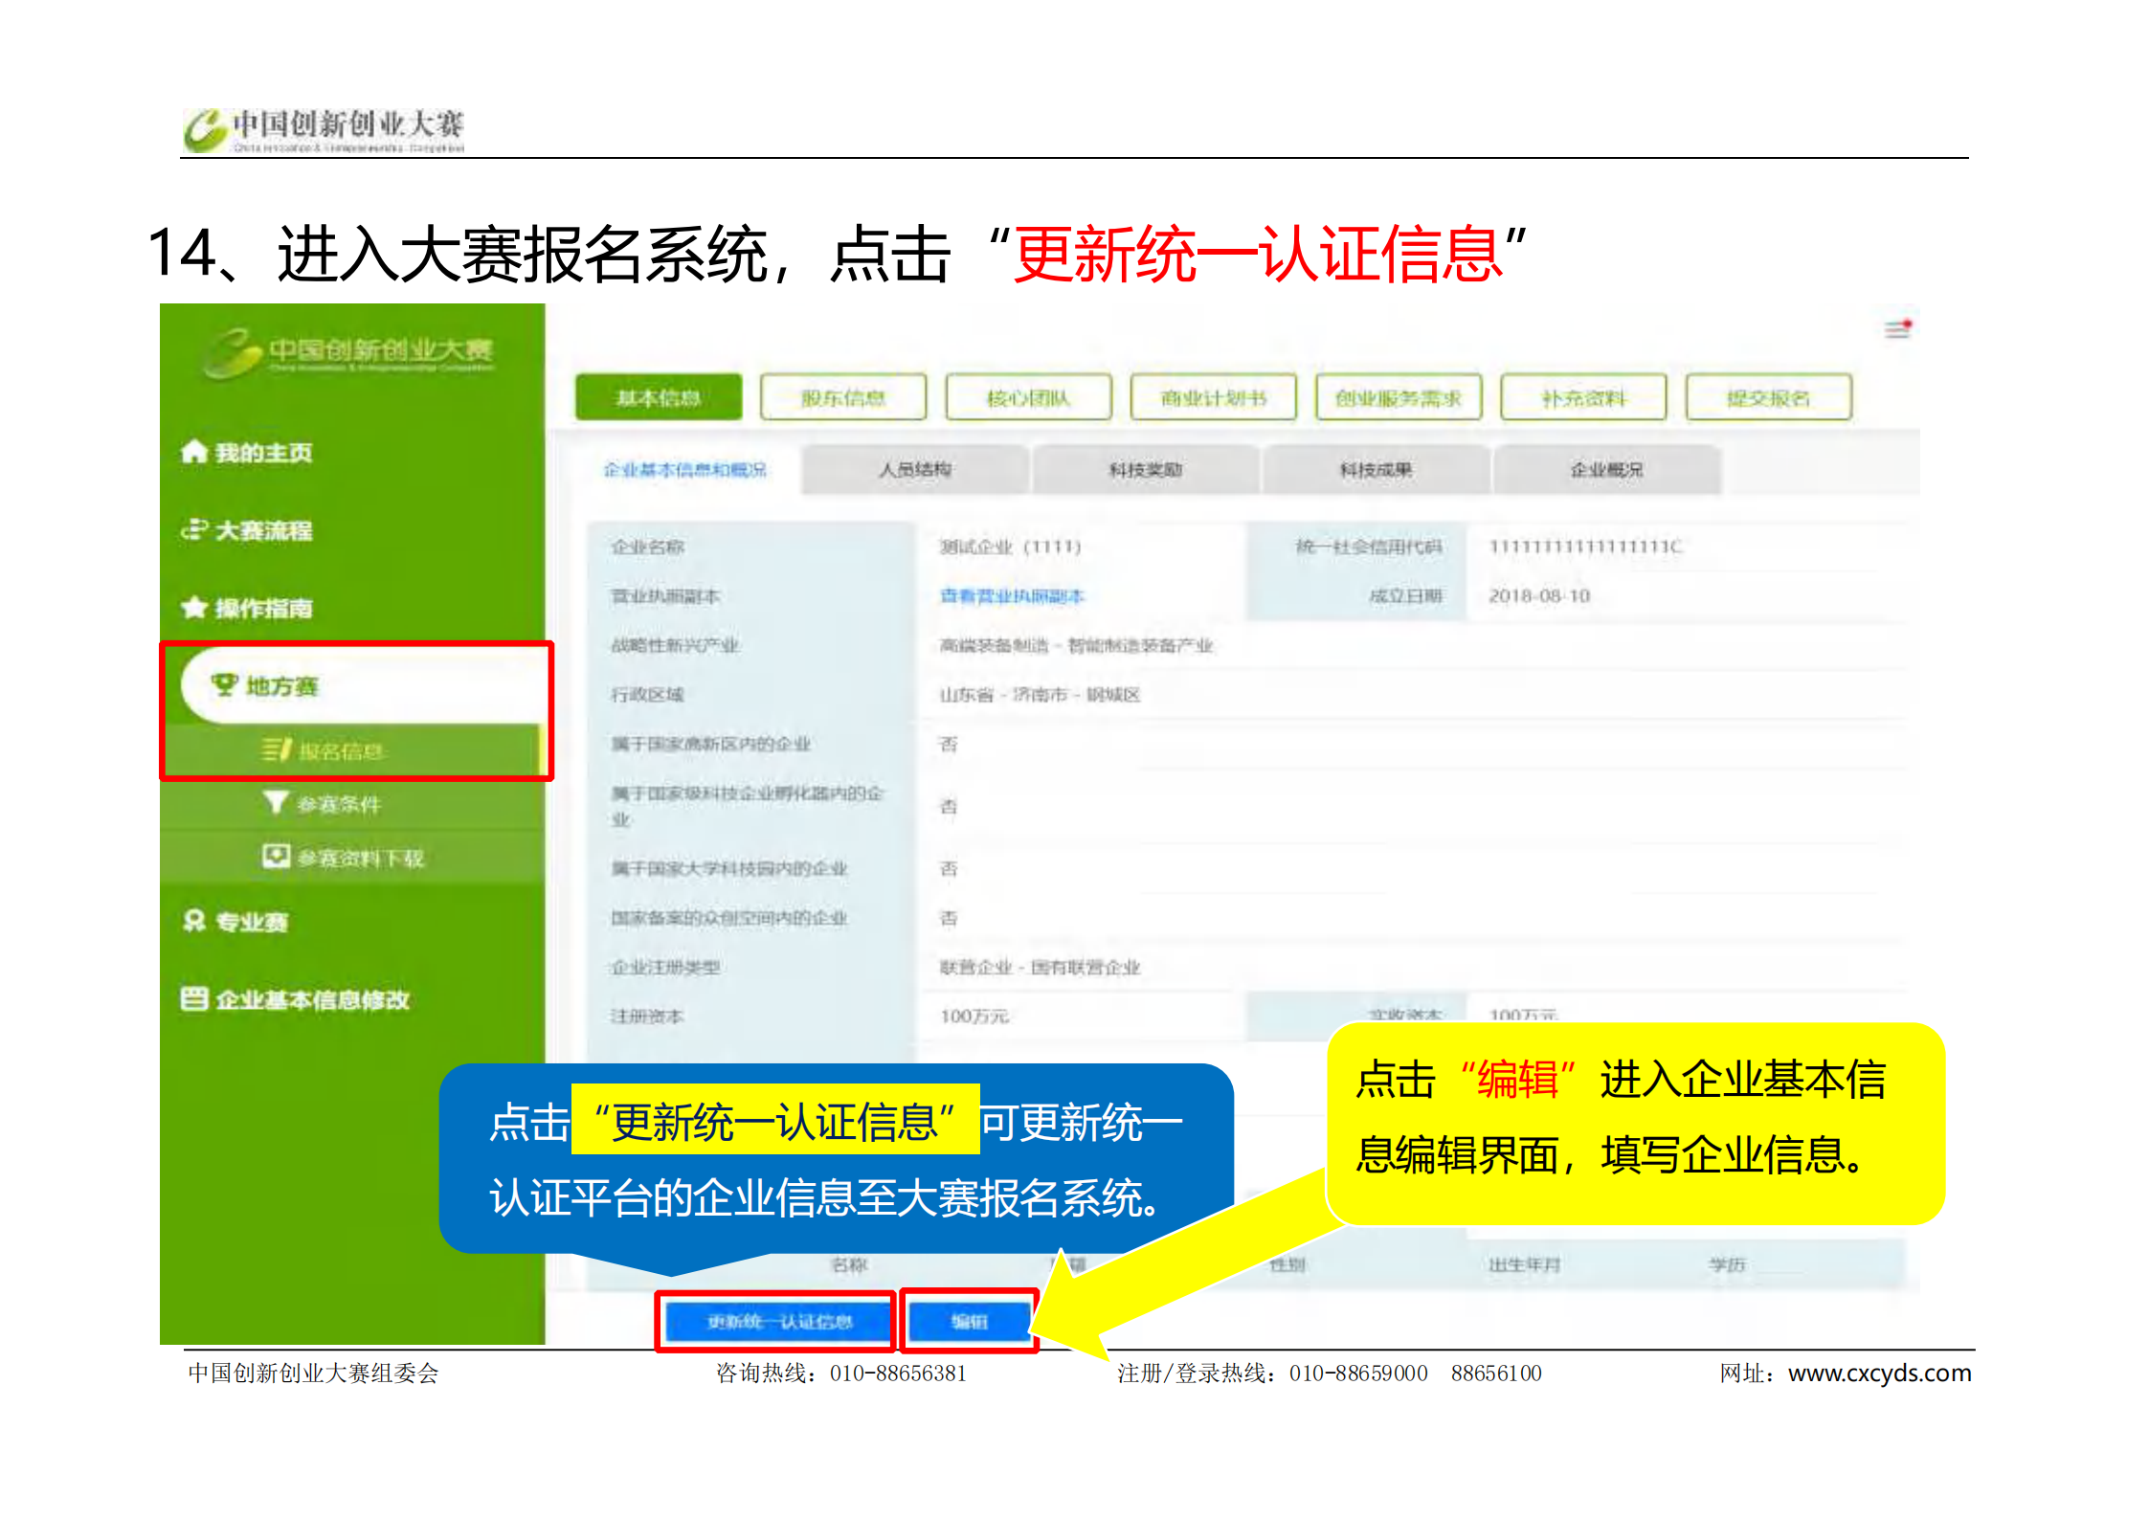Click the filter icon beside 参赛条件
This screenshot has width=2149, height=1519.
(x=276, y=802)
